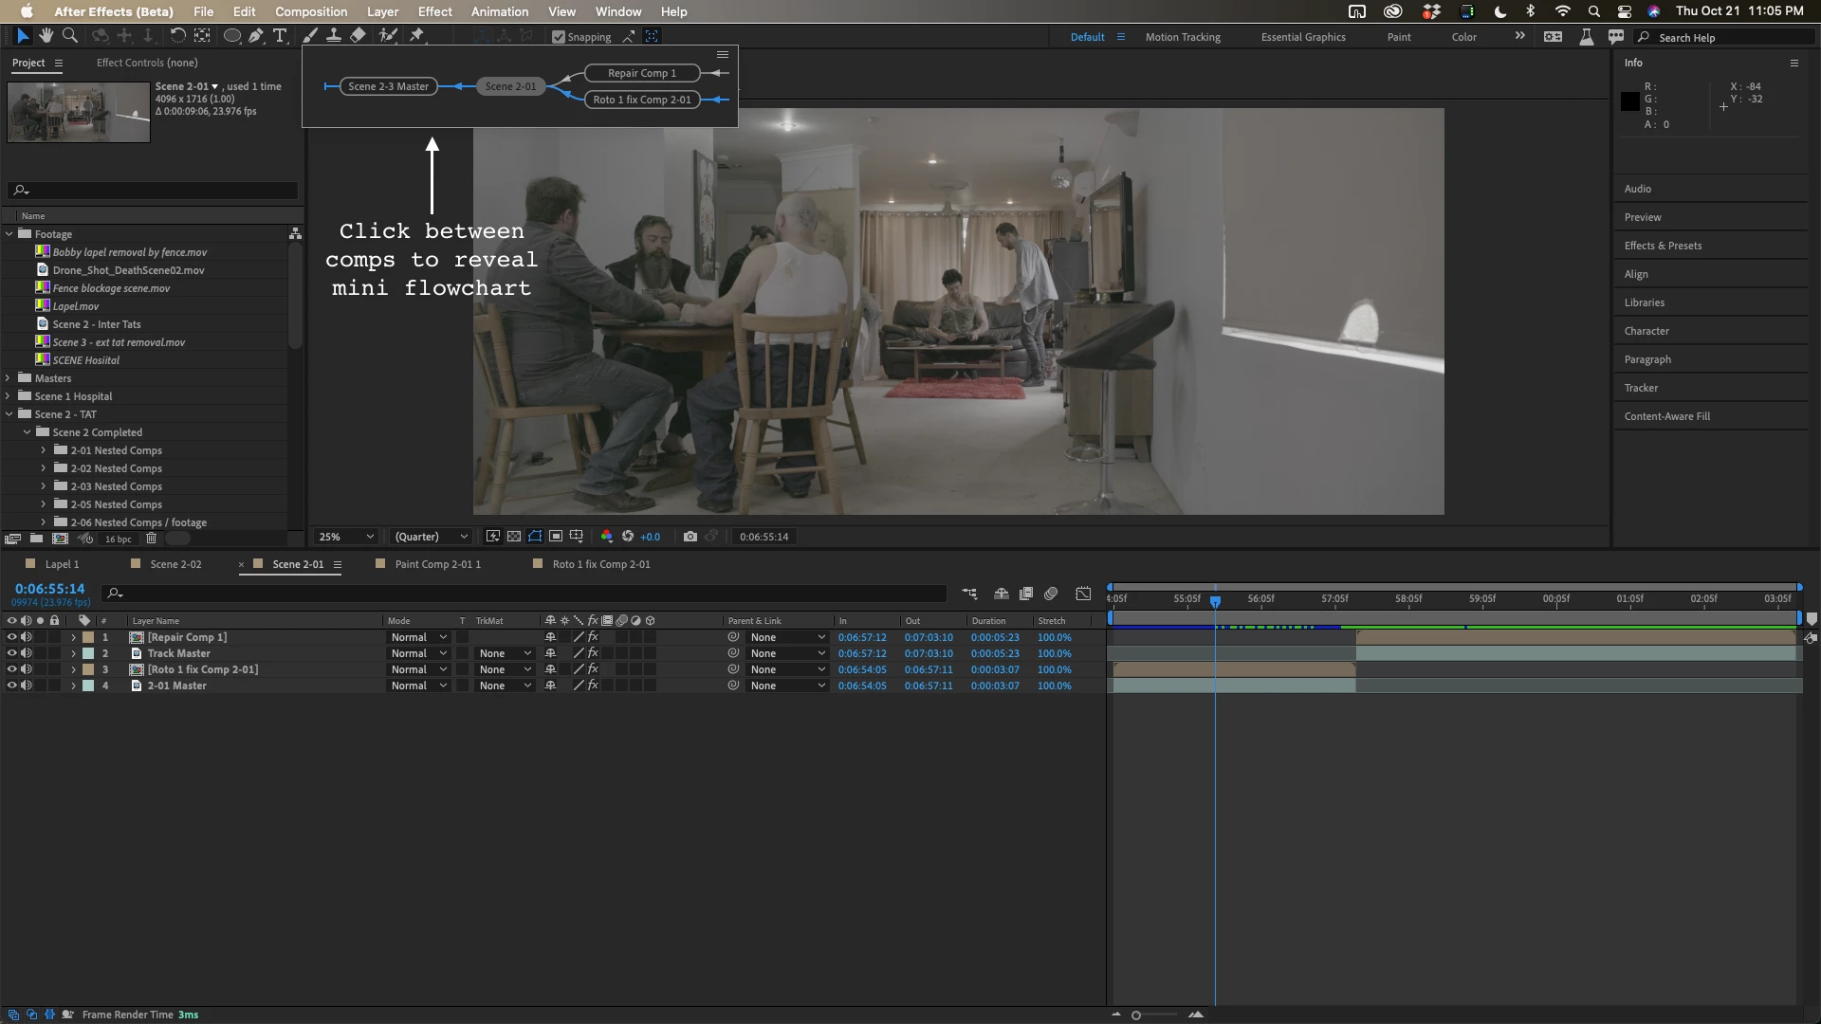This screenshot has height=1024, width=1821.
Task: Select the Hand tool
Action: [46, 36]
